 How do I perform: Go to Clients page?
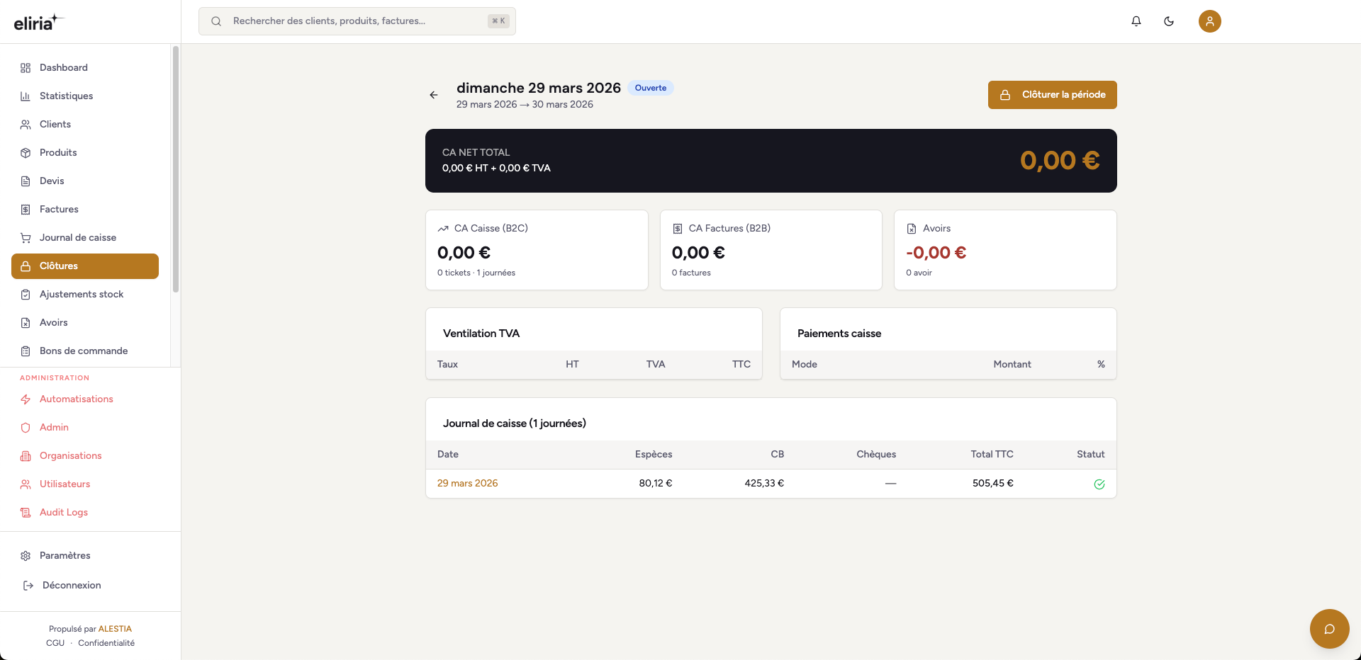pyautogui.click(x=85, y=125)
